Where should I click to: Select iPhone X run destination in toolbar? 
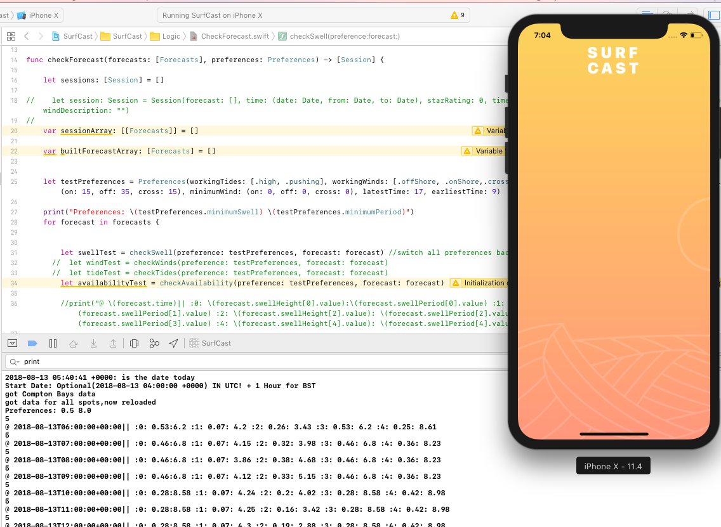pos(38,15)
